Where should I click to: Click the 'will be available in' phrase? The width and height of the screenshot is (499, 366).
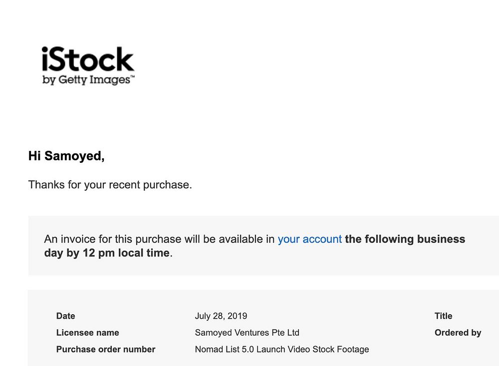pos(229,239)
